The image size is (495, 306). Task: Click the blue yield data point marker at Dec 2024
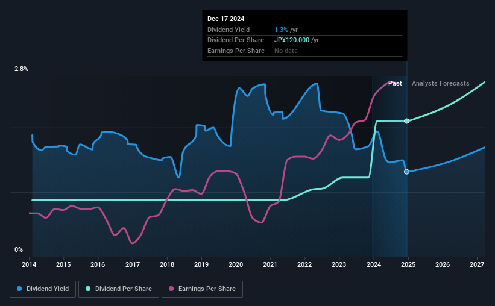tap(406, 172)
